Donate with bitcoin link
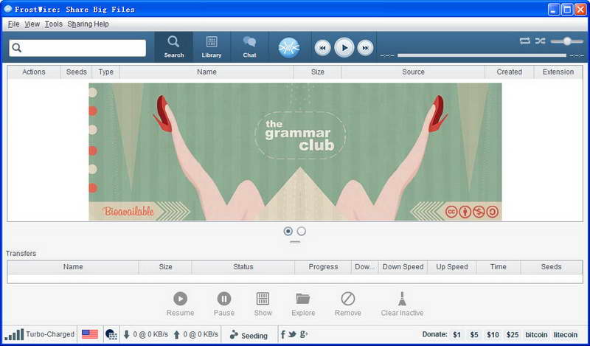Screen dimensions: 590x346 [x=536, y=335]
